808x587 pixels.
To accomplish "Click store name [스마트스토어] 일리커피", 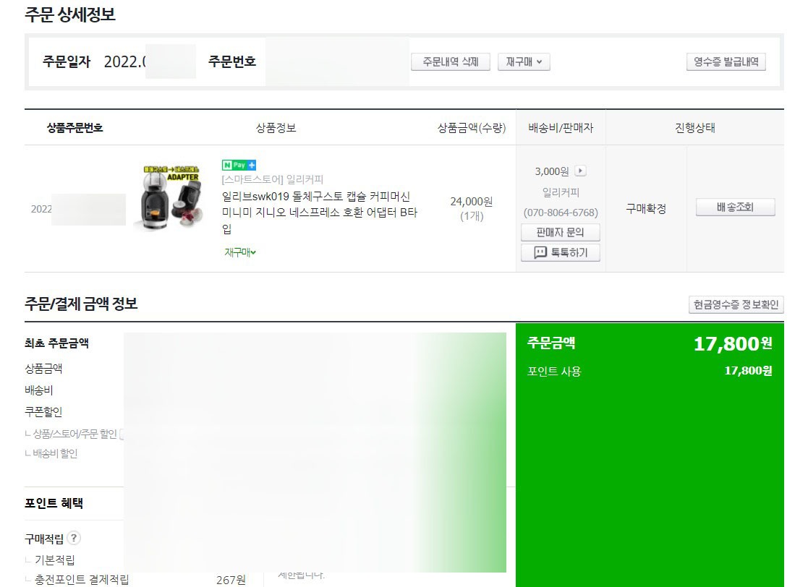I will [x=272, y=179].
